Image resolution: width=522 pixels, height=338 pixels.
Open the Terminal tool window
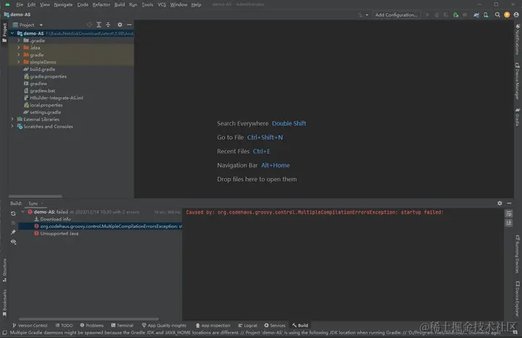123,326
